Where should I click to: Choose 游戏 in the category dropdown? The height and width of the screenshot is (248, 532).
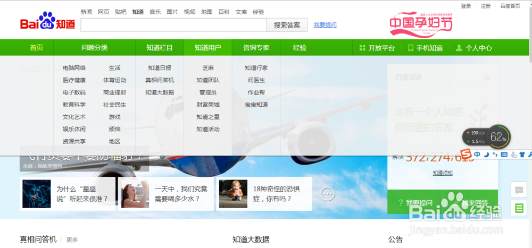[115, 117]
